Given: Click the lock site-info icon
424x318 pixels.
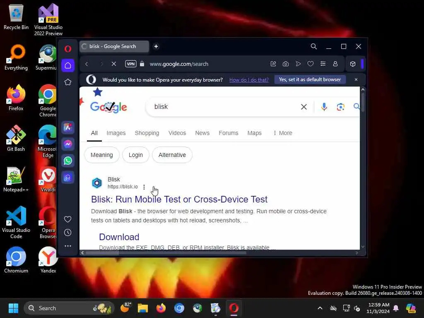Looking at the screenshot, I should 142,64.
